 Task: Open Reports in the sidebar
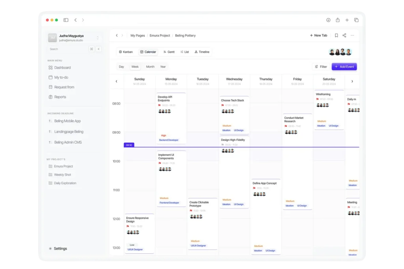tap(60, 97)
